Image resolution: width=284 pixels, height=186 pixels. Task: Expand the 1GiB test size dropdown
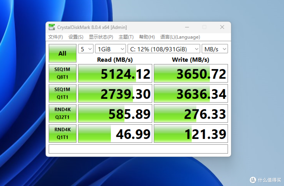coord(110,49)
